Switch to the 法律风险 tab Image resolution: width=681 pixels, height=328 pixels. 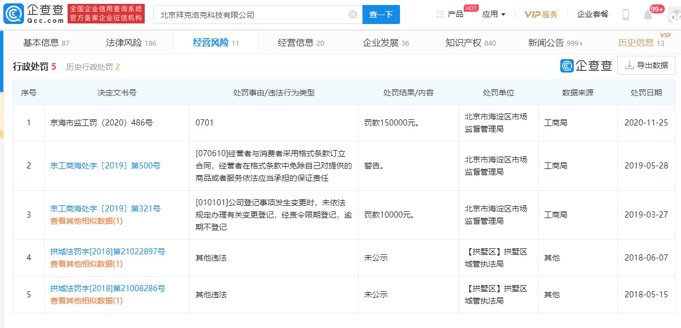[131, 43]
